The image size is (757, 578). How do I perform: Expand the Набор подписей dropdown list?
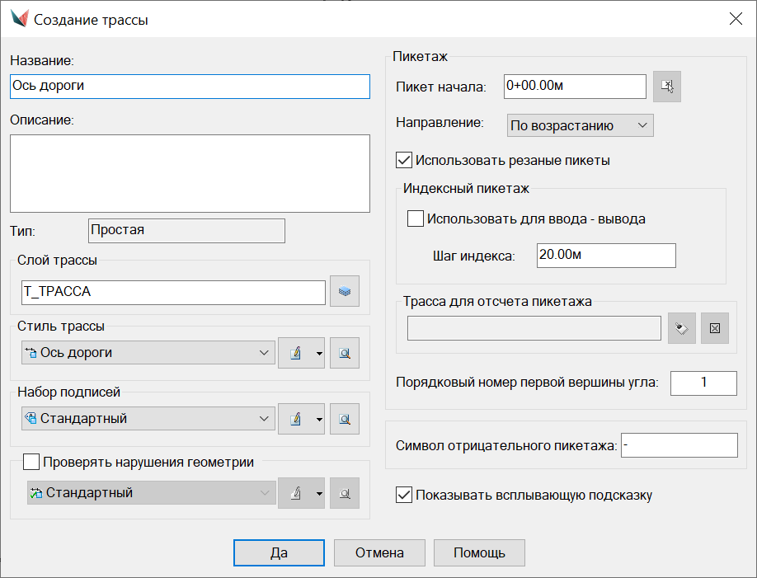pos(264,419)
